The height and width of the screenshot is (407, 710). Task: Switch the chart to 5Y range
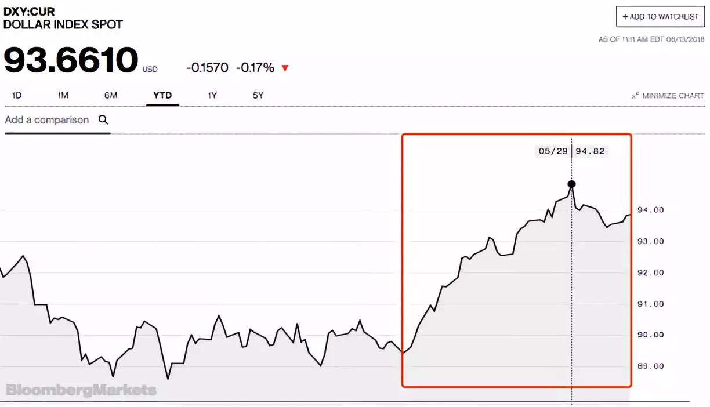click(x=258, y=95)
